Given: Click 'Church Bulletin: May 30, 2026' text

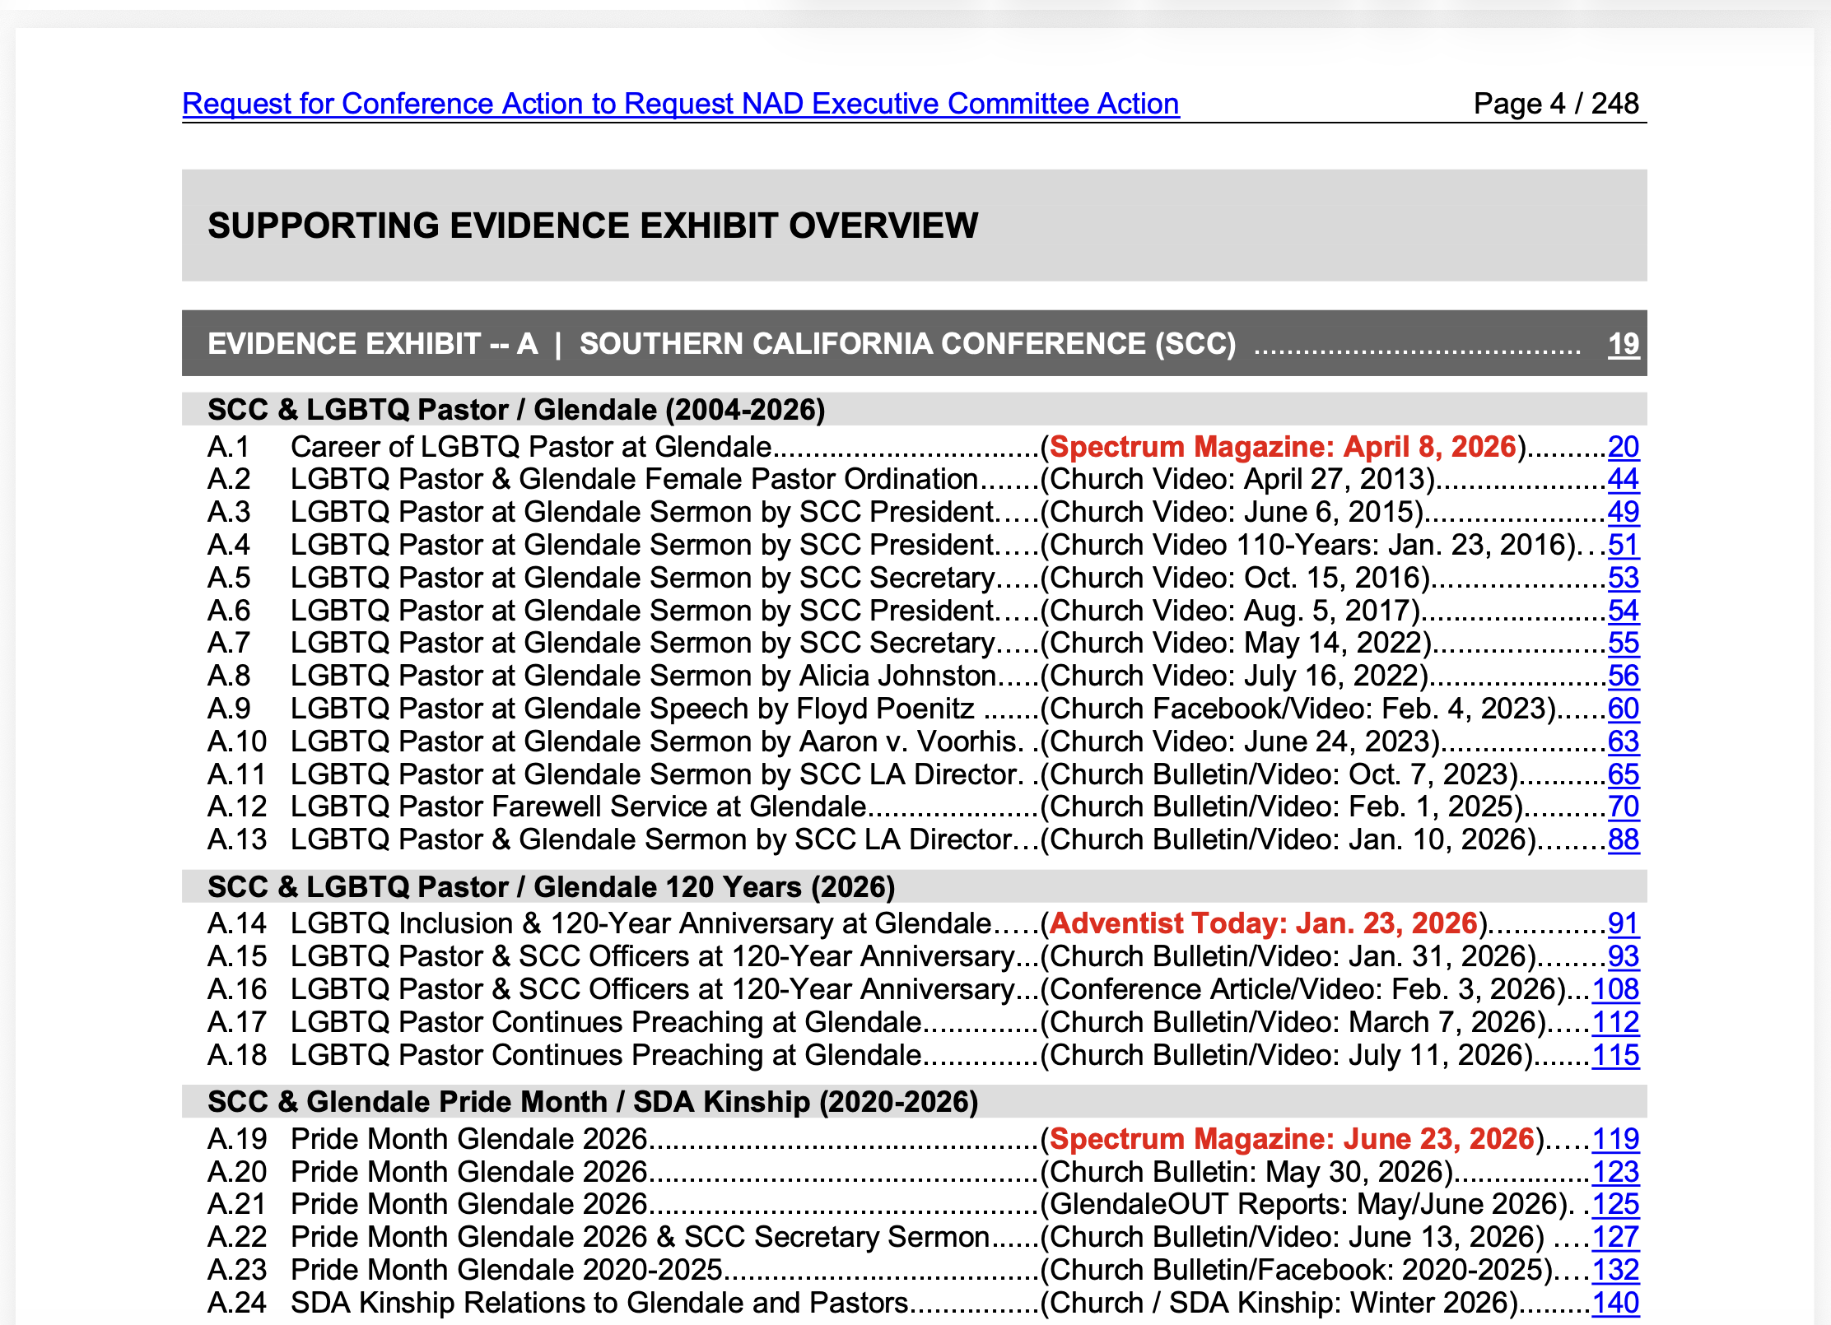Looking at the screenshot, I should click(x=1249, y=1172).
